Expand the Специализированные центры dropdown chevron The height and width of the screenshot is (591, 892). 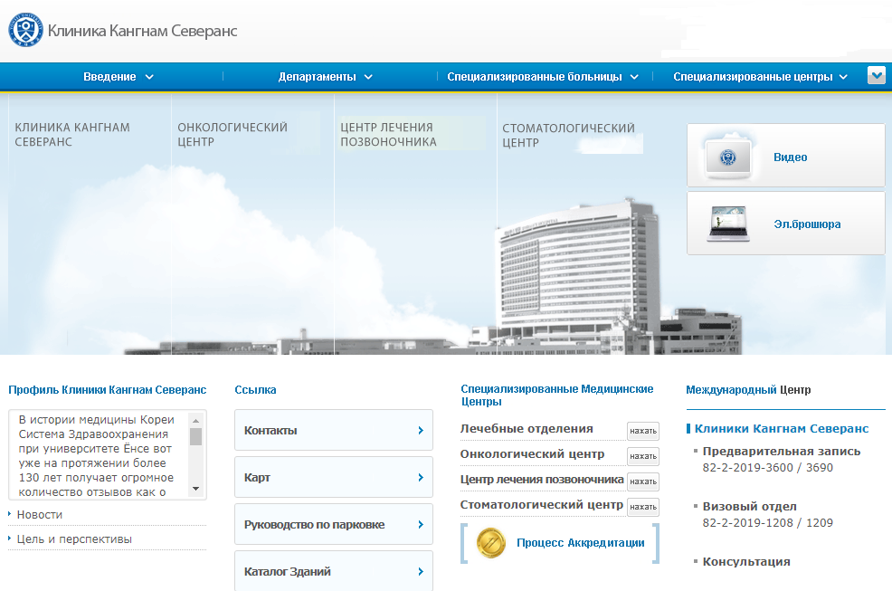pyautogui.click(x=843, y=77)
